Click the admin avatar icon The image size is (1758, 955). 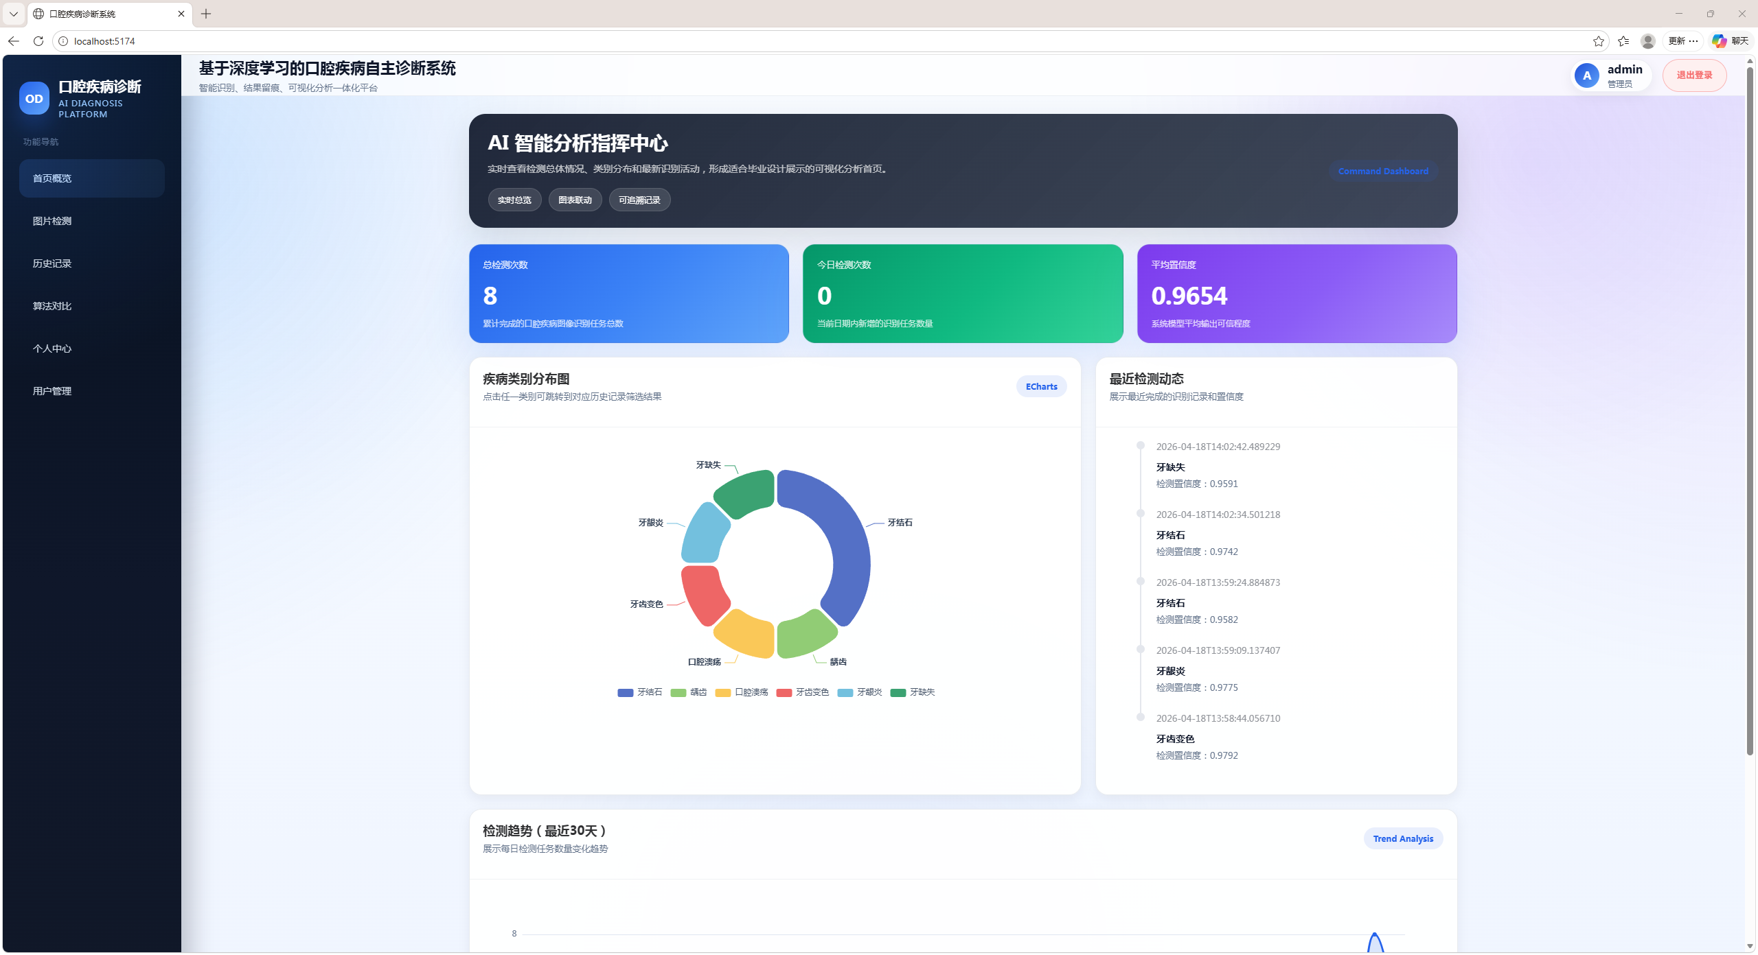(x=1586, y=75)
